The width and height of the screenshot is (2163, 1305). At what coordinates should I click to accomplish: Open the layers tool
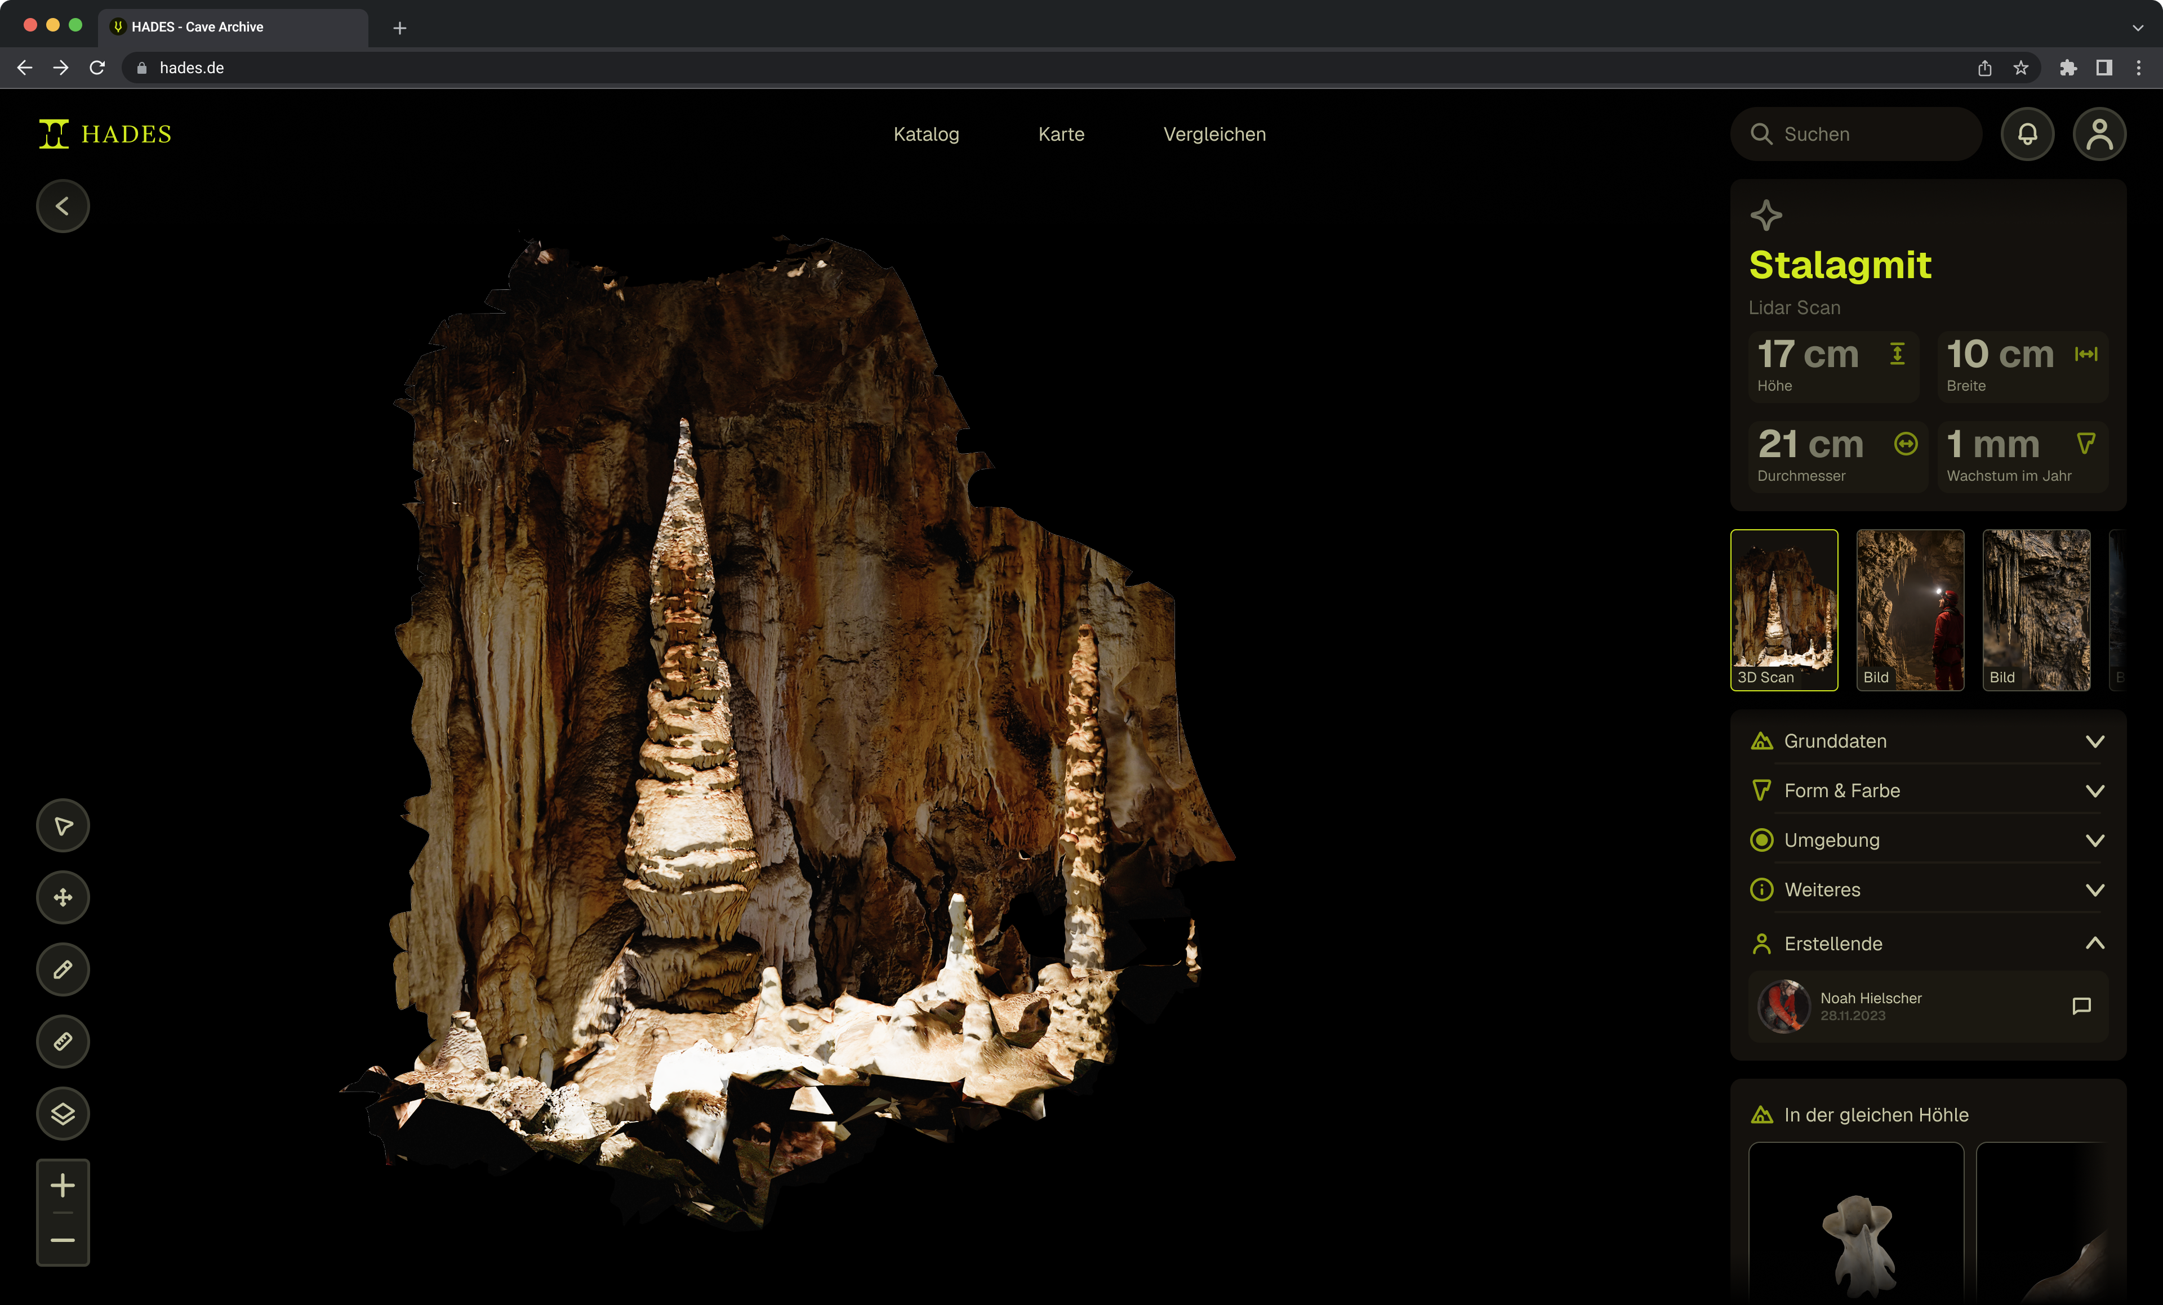63,1114
